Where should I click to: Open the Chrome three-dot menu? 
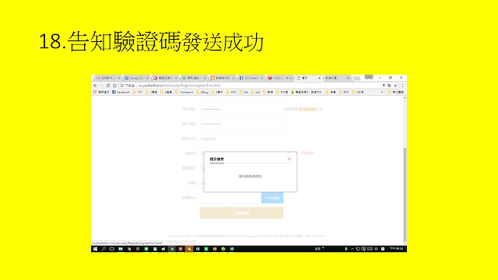[402, 86]
